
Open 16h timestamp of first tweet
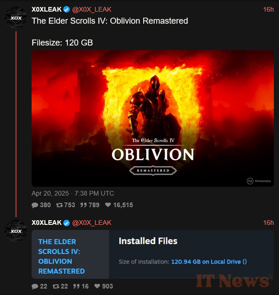(268, 9)
